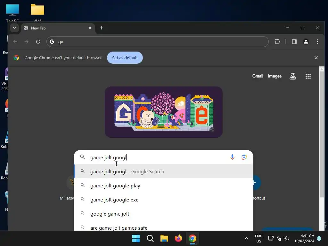
Task: Select suggestion 'game jolt googl - Google Search'
Action: tap(164, 172)
